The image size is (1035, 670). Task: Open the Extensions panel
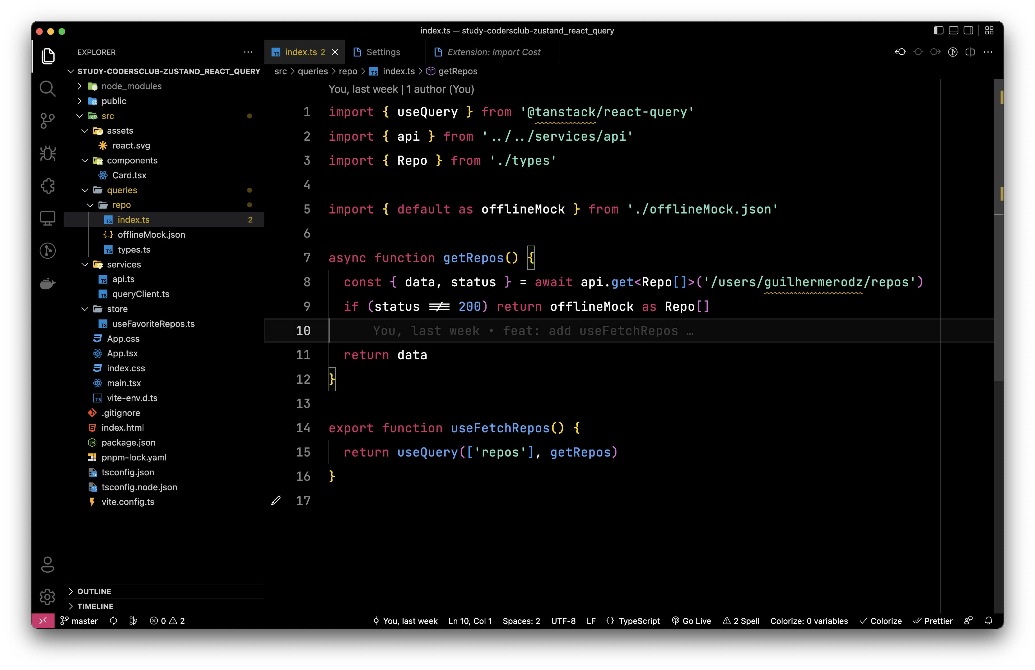point(48,186)
